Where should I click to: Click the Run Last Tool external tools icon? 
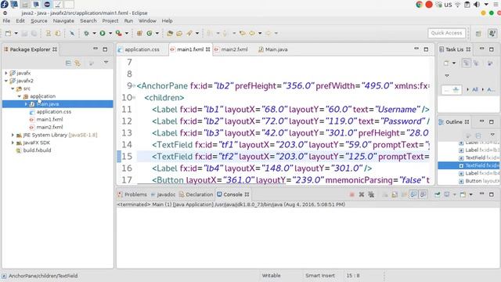(118, 33)
